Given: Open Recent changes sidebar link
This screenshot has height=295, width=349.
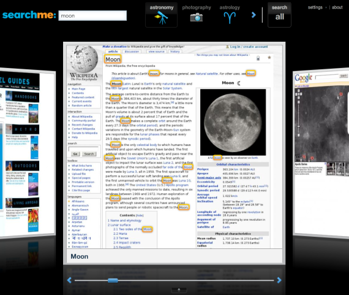Looking at the screenshot, I should 82,125.
